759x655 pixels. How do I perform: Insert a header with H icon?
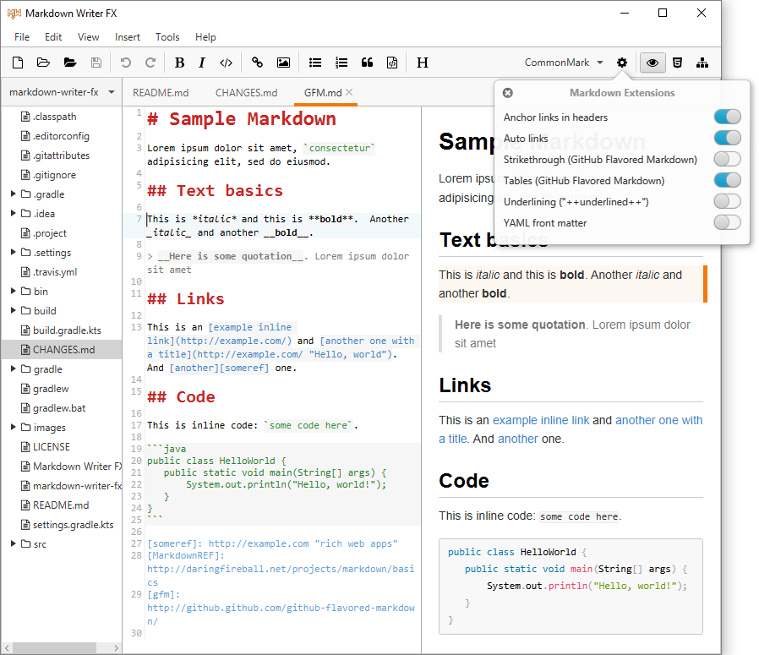tap(423, 63)
